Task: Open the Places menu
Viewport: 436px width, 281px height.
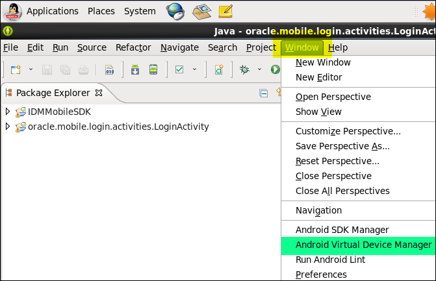Action: (x=101, y=12)
